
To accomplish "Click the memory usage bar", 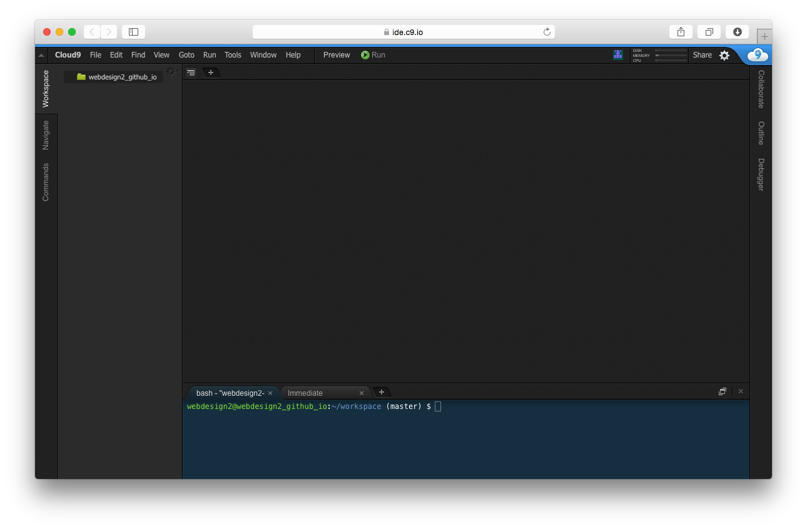I will [671, 56].
